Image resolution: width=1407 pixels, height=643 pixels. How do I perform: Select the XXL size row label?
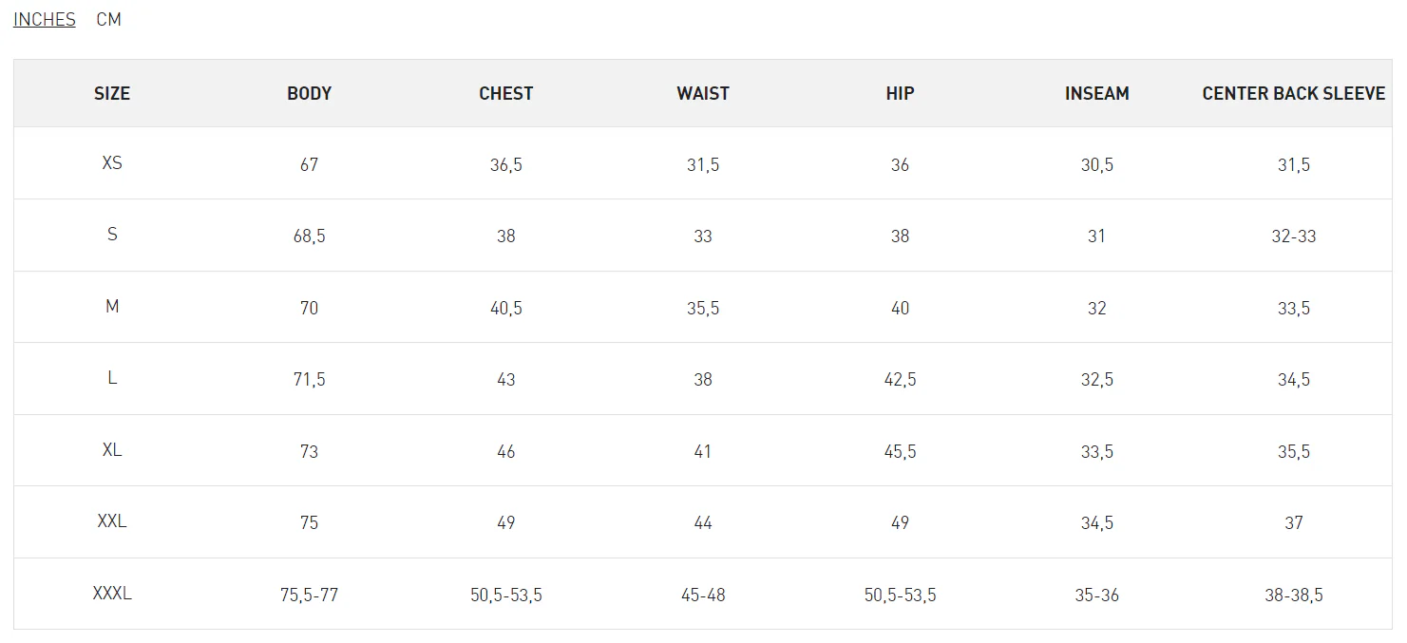112,521
